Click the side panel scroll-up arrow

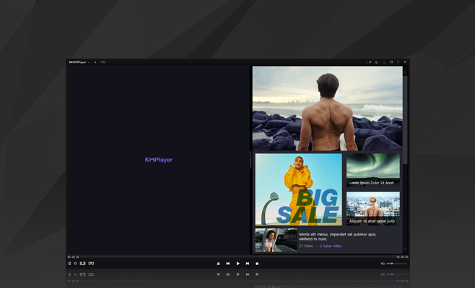405,73
